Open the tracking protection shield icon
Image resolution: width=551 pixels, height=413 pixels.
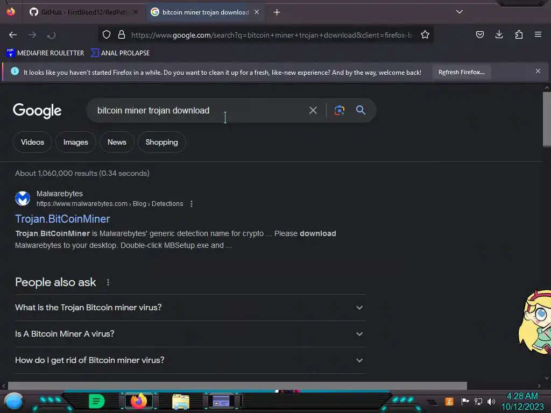tap(107, 34)
